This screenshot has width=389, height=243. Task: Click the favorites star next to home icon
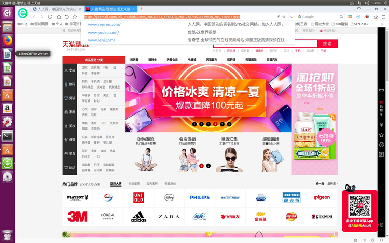point(75,17)
